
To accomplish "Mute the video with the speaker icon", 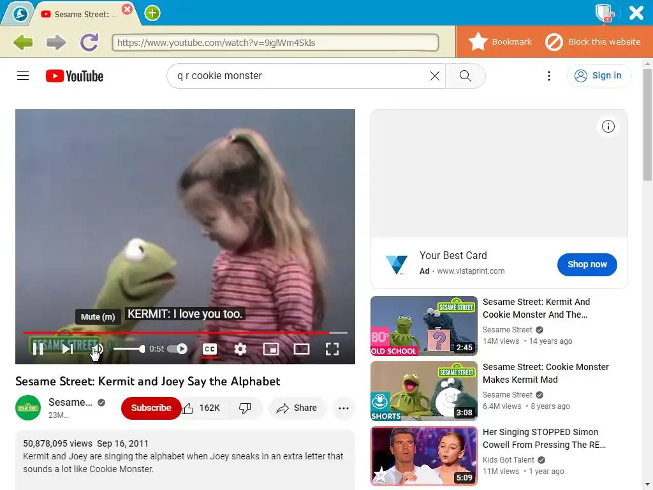I will (97, 349).
